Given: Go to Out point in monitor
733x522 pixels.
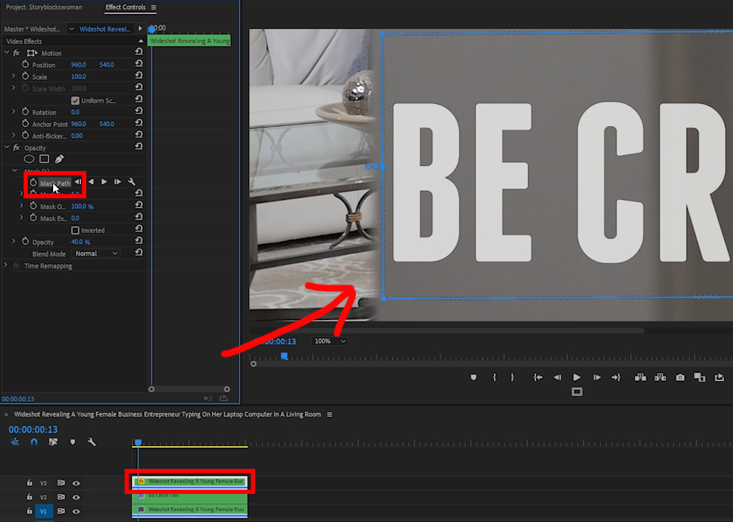Looking at the screenshot, I should coord(616,377).
